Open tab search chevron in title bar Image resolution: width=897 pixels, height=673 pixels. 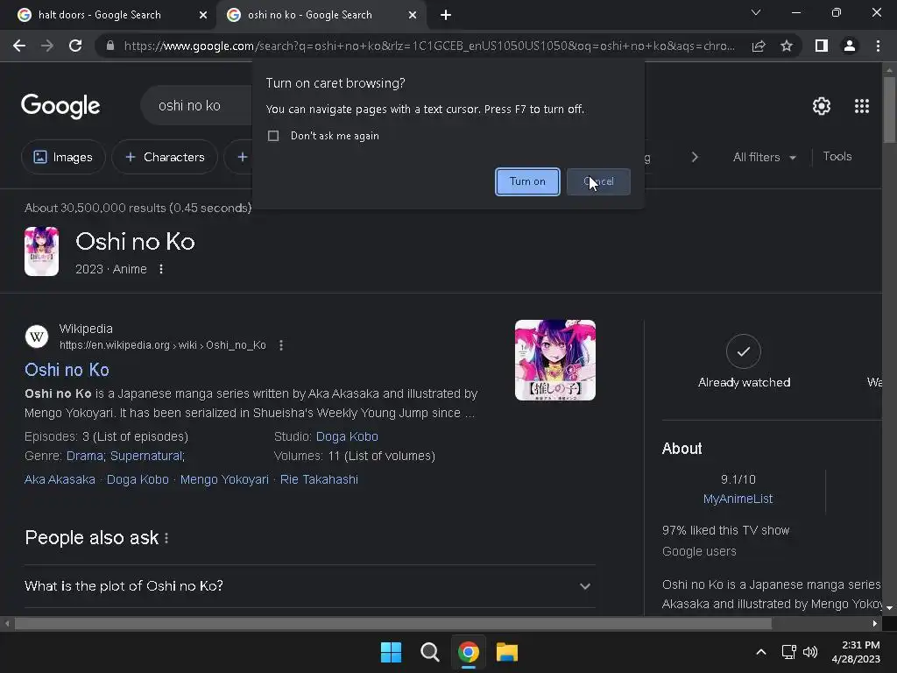pyautogui.click(x=756, y=12)
